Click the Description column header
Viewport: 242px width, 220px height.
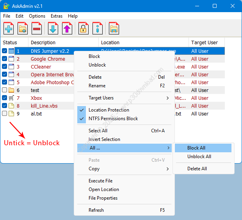[x=43, y=42]
